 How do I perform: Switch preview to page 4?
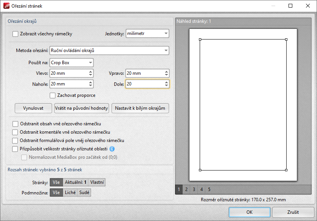pyautogui.click(x=202, y=189)
